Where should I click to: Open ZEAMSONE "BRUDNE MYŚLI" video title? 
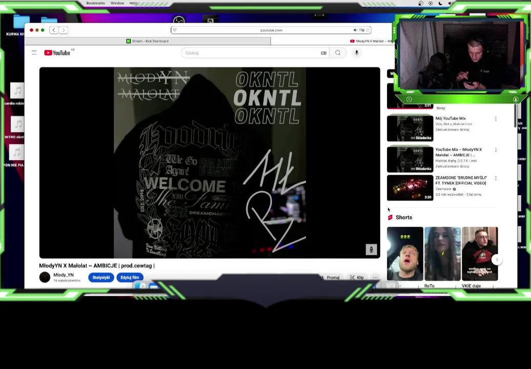(x=461, y=180)
